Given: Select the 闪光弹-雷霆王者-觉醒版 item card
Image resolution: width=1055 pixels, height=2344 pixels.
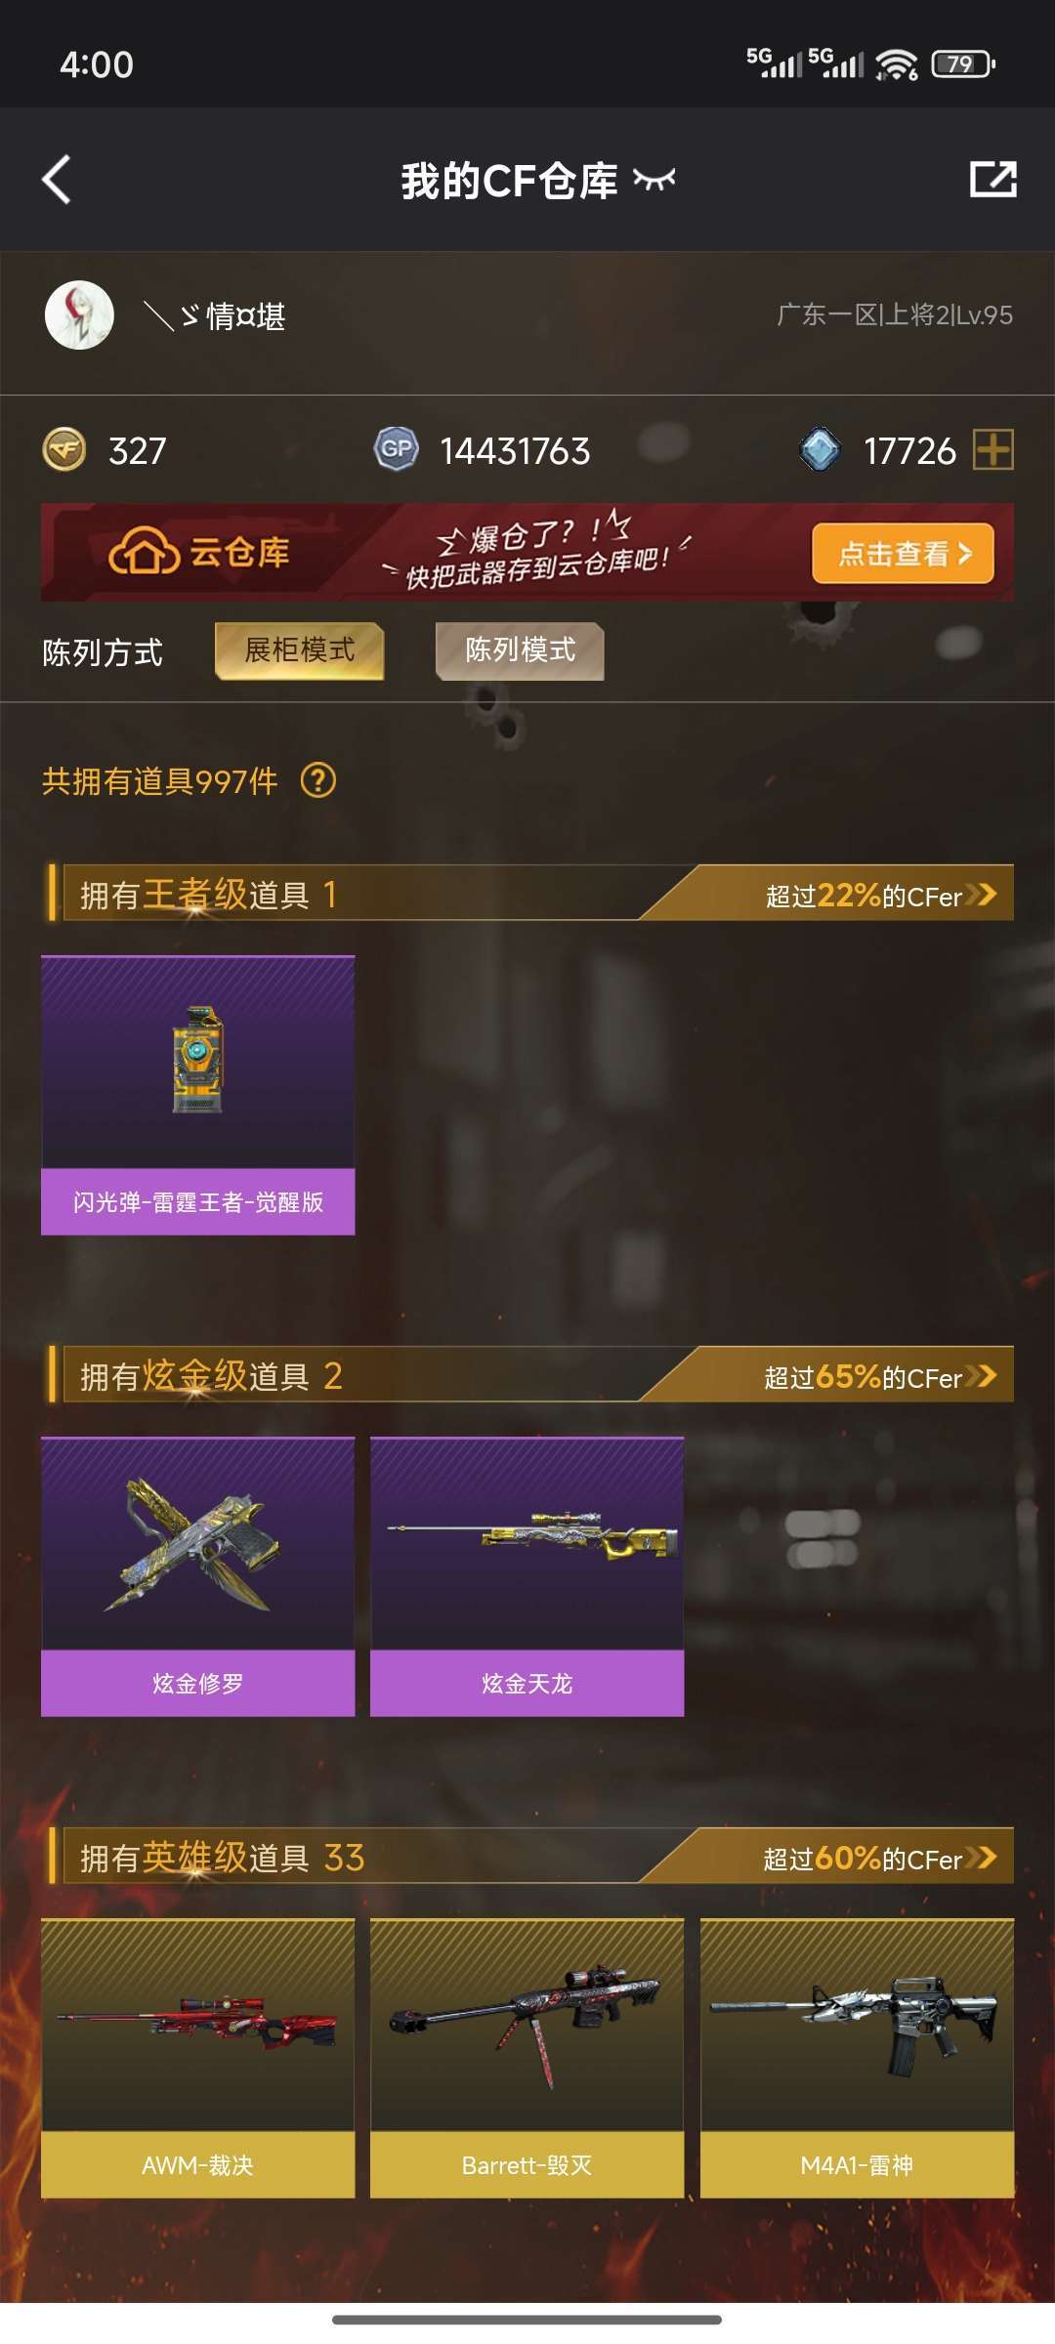Looking at the screenshot, I should click(197, 1095).
